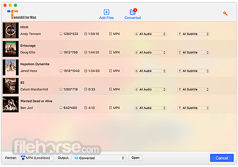Open All Audio dropdown for Napoleon Dynamite
The height and width of the screenshot is (167, 238).
(x=150, y=71)
